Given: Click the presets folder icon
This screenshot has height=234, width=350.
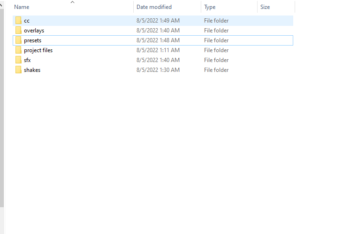Looking at the screenshot, I should (18, 40).
